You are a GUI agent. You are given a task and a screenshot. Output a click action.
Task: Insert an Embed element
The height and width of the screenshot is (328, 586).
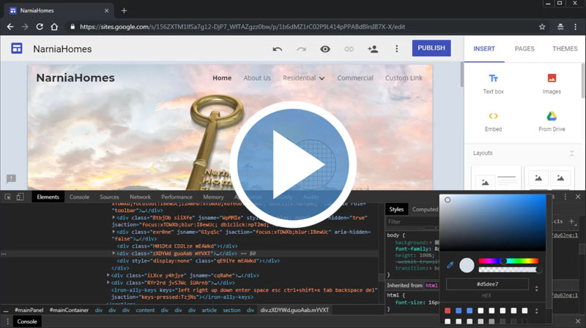493,121
